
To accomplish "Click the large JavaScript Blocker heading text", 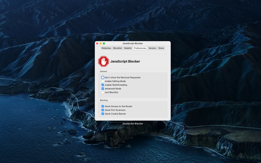I will 125,61.
